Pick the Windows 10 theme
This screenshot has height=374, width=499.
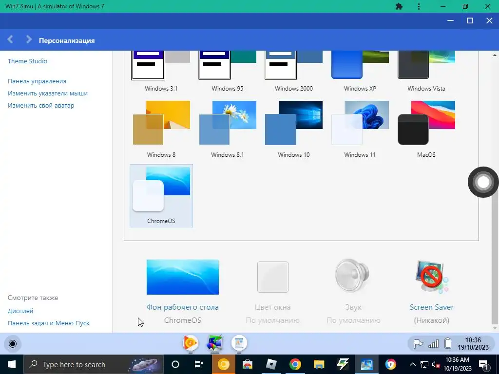[x=293, y=130]
